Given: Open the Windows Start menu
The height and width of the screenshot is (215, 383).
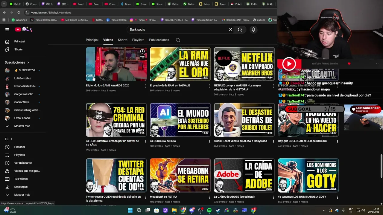Looking at the screenshot, I should pyautogui.click(x=130, y=210).
